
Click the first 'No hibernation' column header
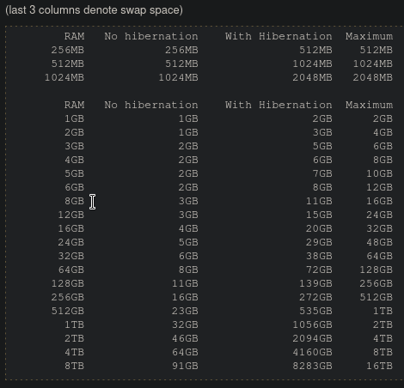(151, 36)
